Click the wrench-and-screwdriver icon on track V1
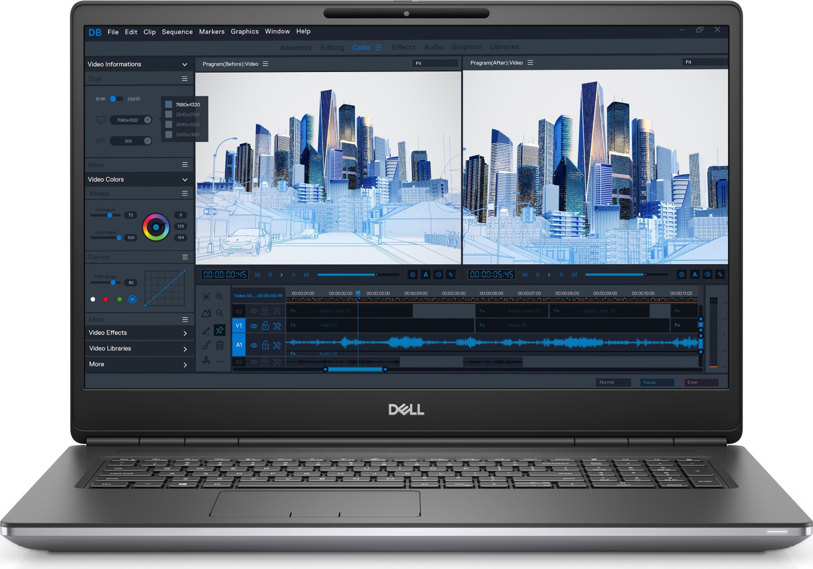Image resolution: width=813 pixels, height=569 pixels. point(277,325)
